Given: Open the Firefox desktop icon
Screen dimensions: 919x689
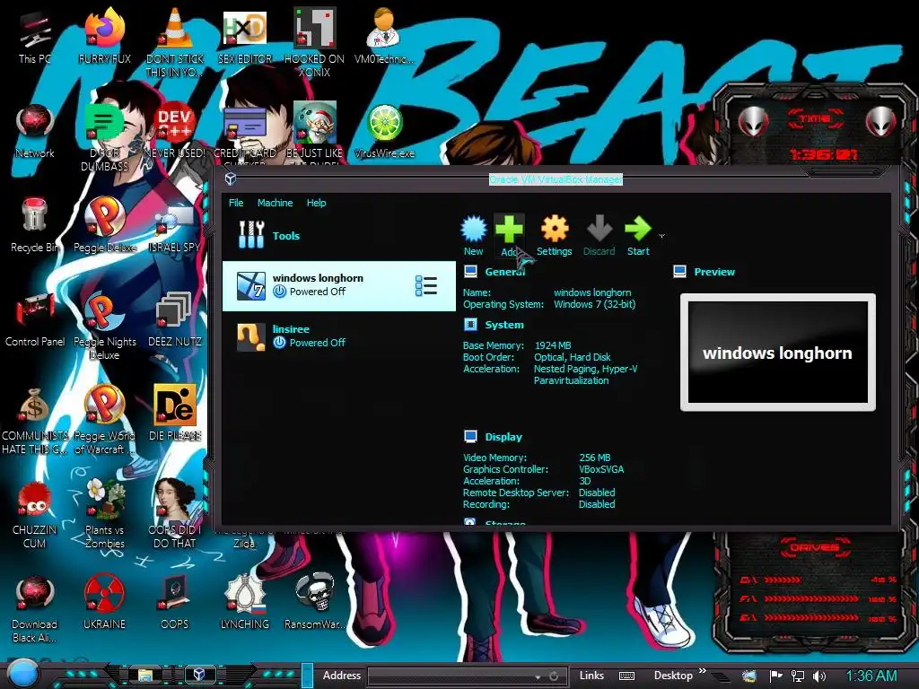Looking at the screenshot, I should tap(104, 28).
